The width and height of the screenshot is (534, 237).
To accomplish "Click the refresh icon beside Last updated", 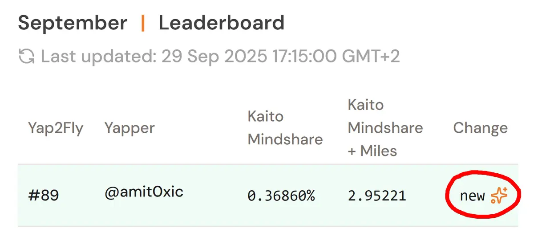I will pyautogui.click(x=27, y=57).
